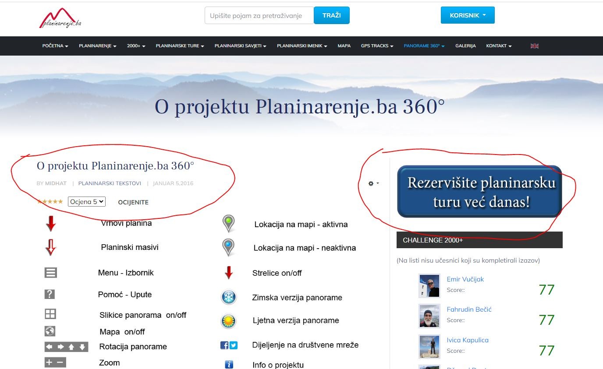Click the five-star rating display

coord(50,202)
